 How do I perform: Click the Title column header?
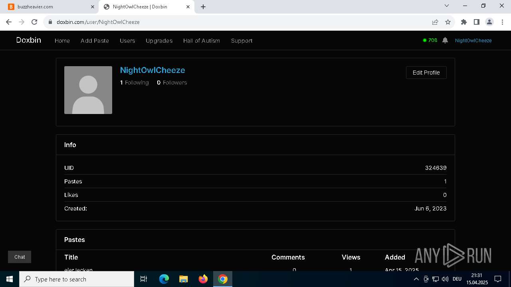tap(71, 257)
